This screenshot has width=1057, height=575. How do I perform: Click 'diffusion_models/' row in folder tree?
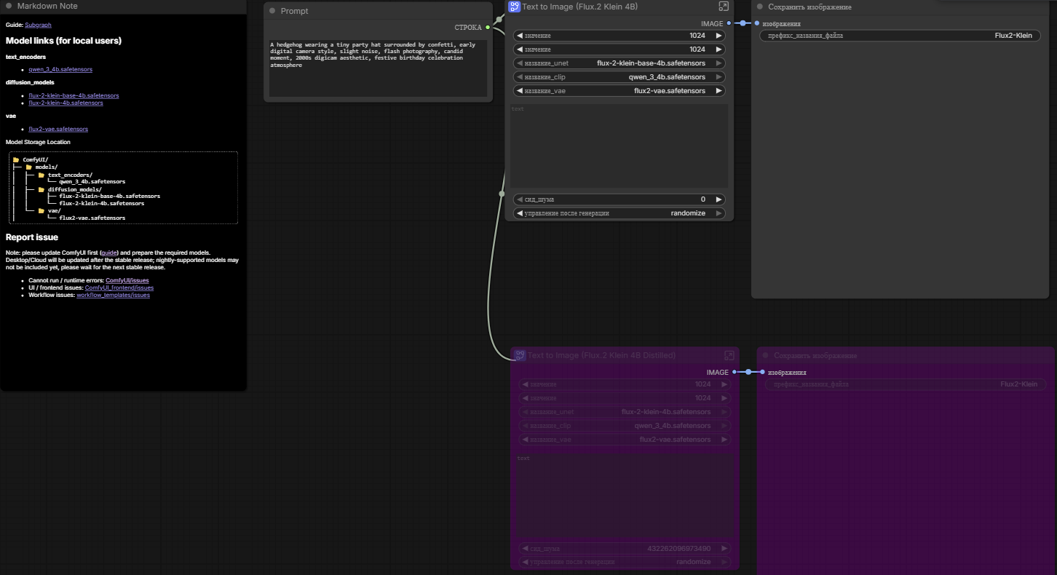coord(69,189)
